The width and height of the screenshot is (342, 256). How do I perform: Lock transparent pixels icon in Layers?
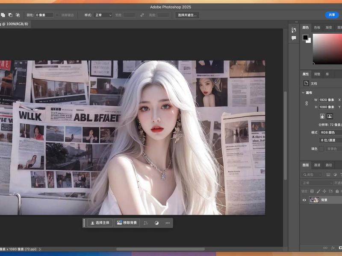pos(312,191)
